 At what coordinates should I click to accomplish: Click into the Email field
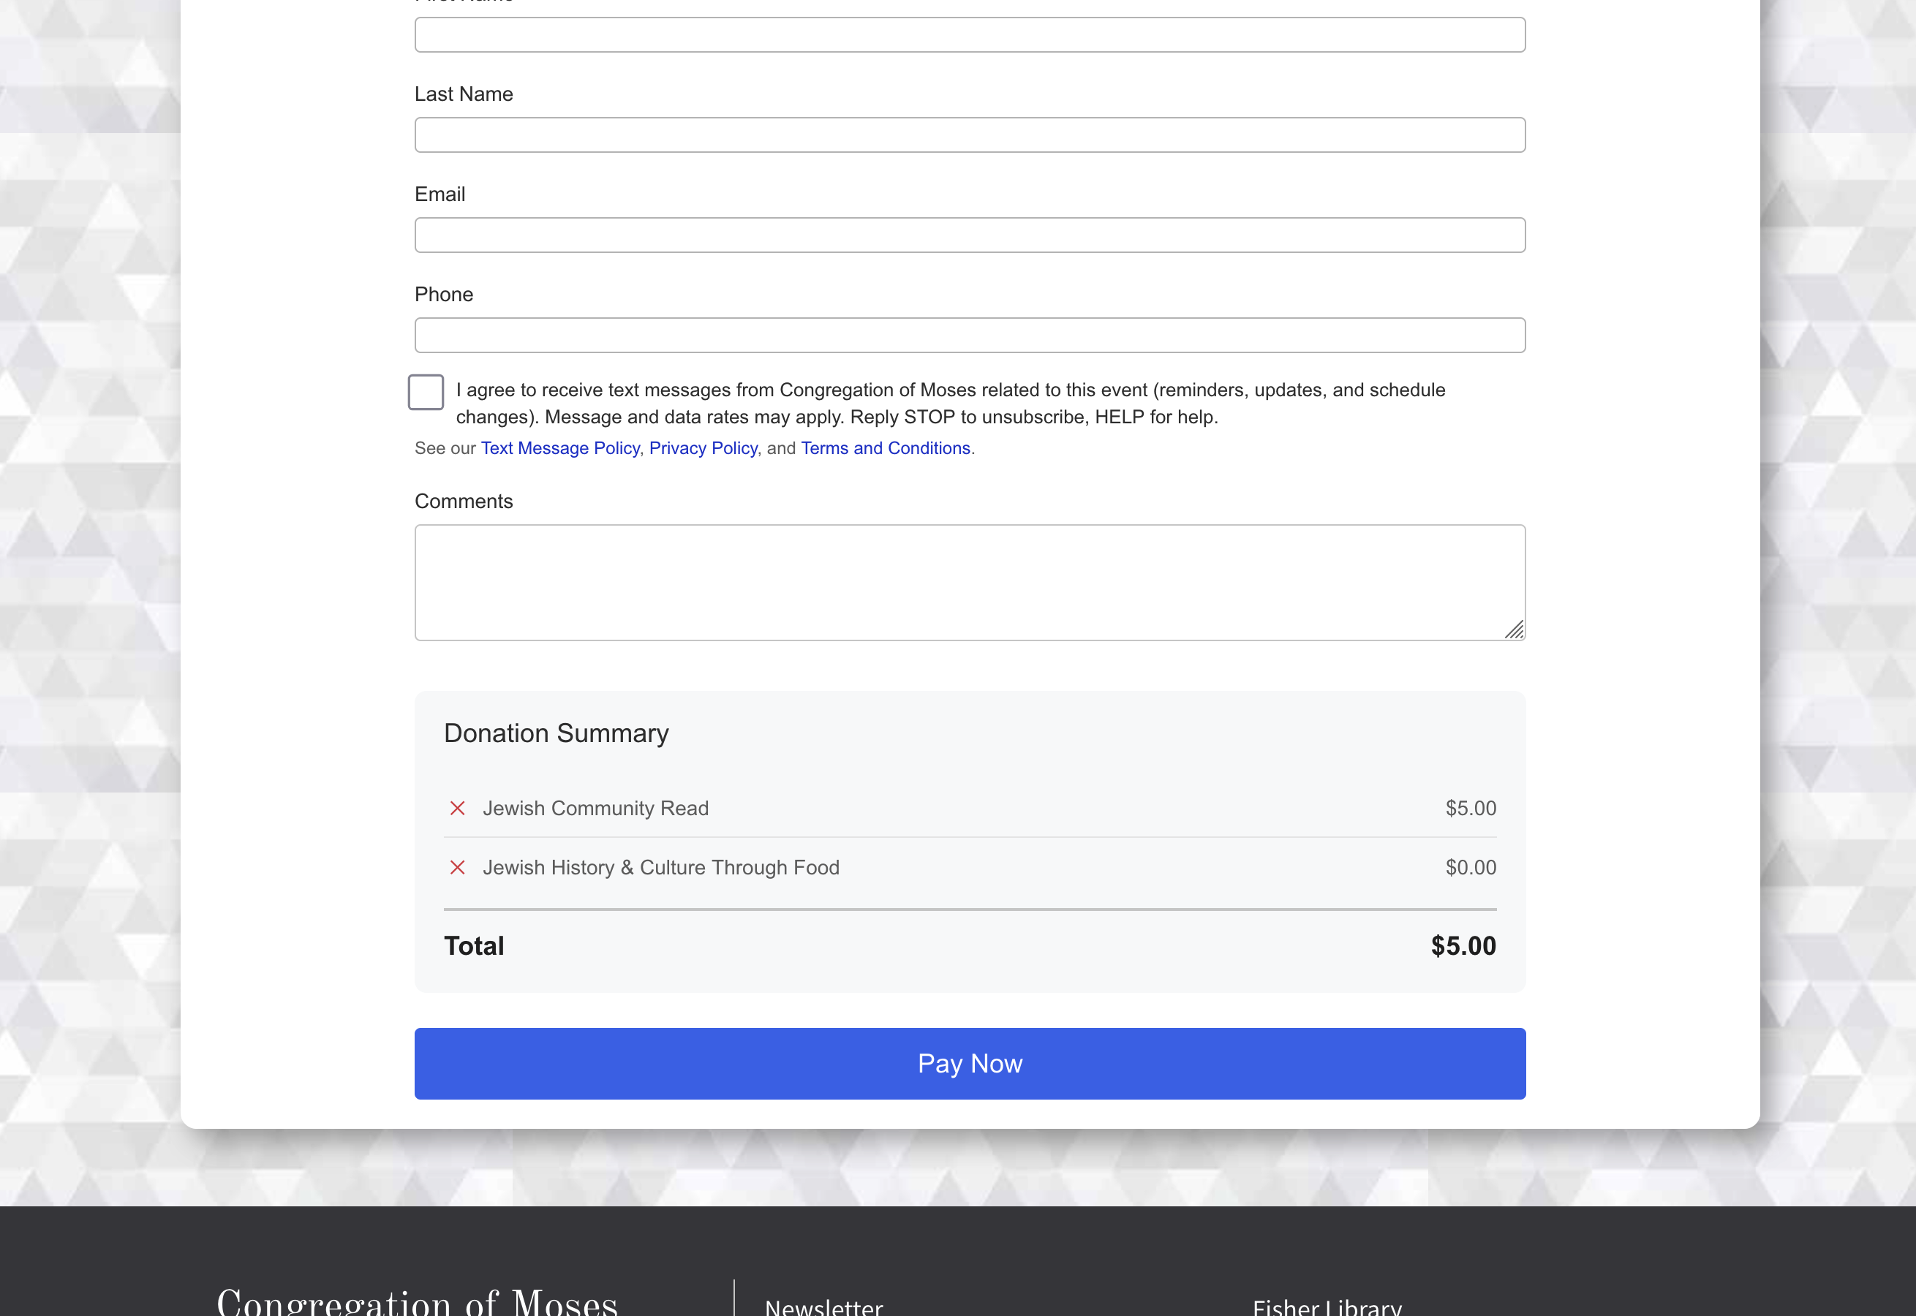pyautogui.click(x=969, y=236)
